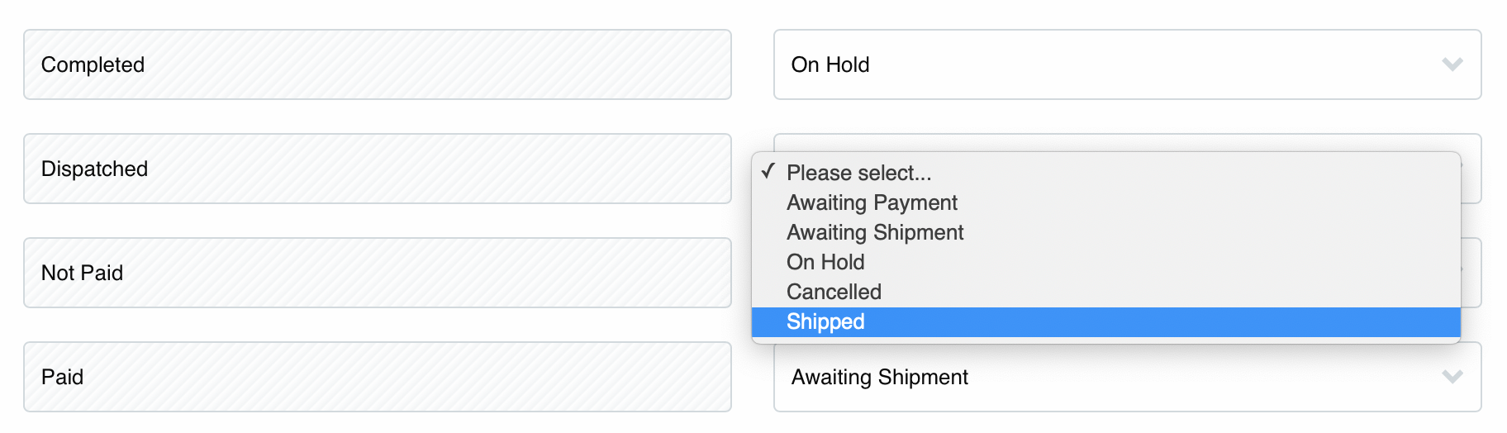Viewport: 1507px width, 433px height.
Task: Click chevron arrow on Awaiting Shipment dropdown
Action: 1452,377
